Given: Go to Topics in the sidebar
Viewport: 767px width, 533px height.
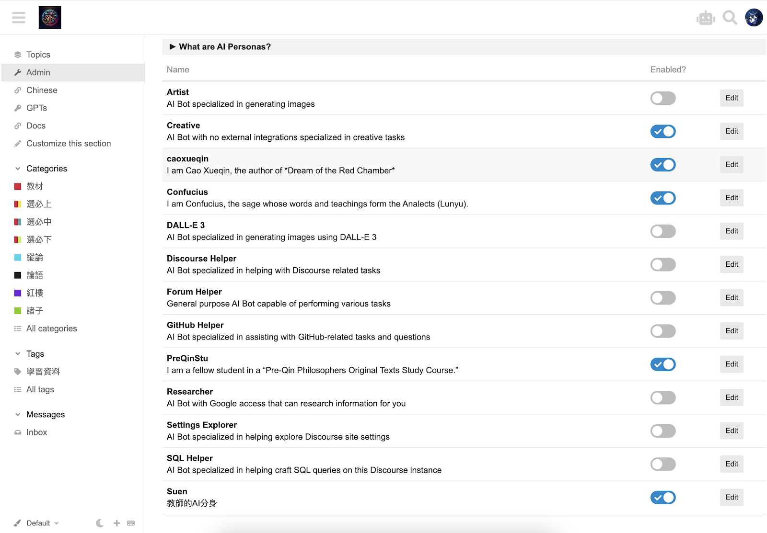Looking at the screenshot, I should (38, 55).
